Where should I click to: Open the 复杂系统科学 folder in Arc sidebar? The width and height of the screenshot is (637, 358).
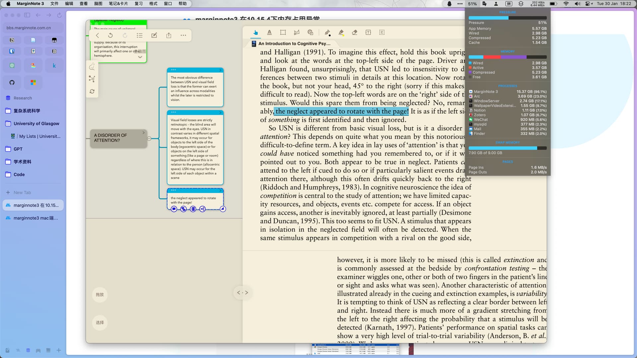[33, 111]
